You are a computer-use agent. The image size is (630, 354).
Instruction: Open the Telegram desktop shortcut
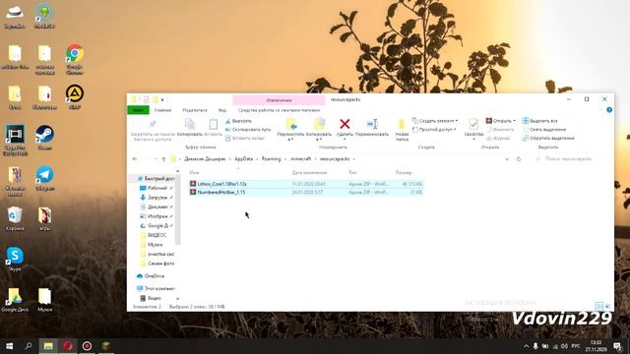(44, 179)
